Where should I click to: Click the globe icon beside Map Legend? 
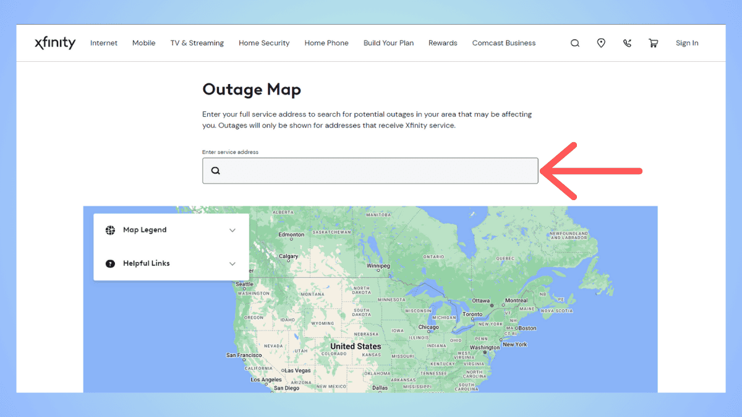(x=110, y=230)
